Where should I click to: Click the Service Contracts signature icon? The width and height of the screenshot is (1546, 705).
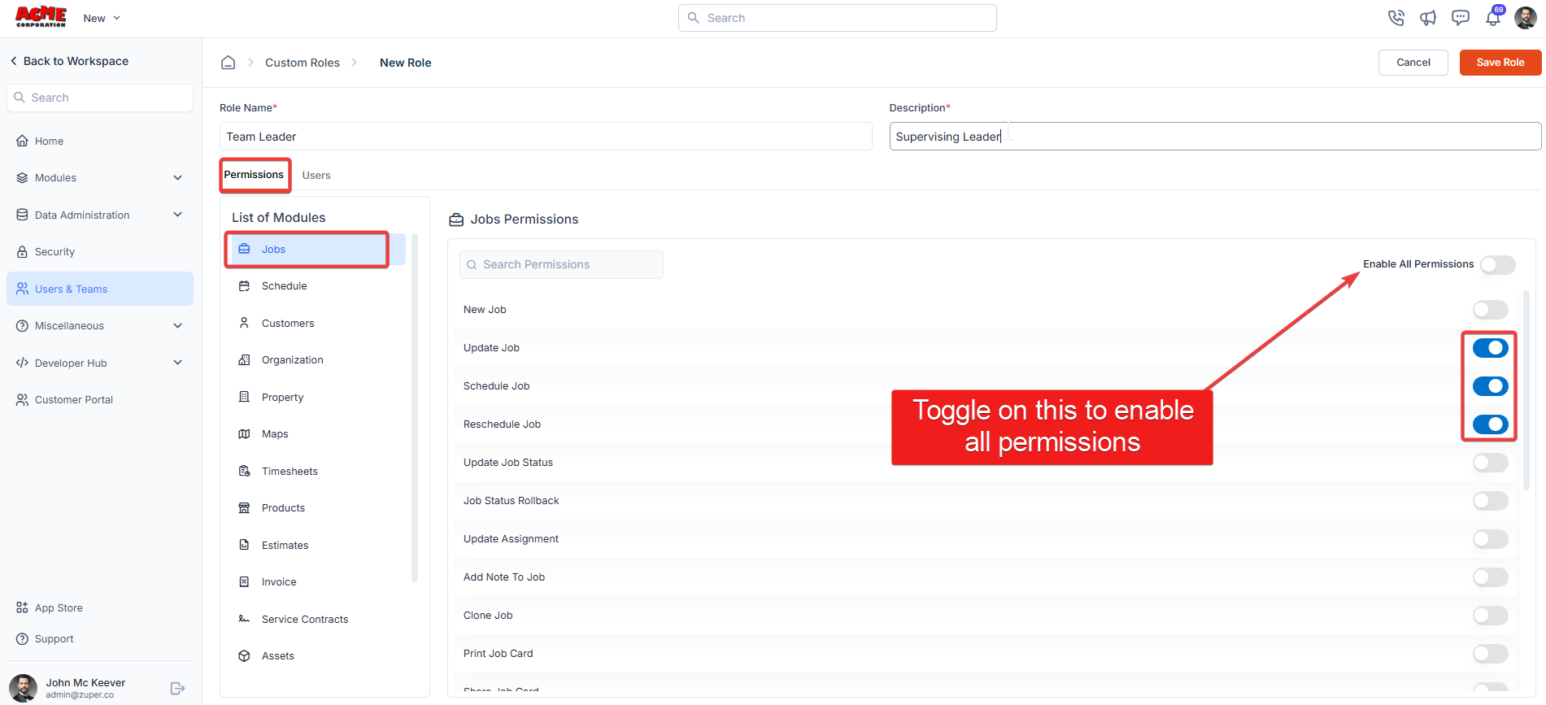(x=244, y=619)
